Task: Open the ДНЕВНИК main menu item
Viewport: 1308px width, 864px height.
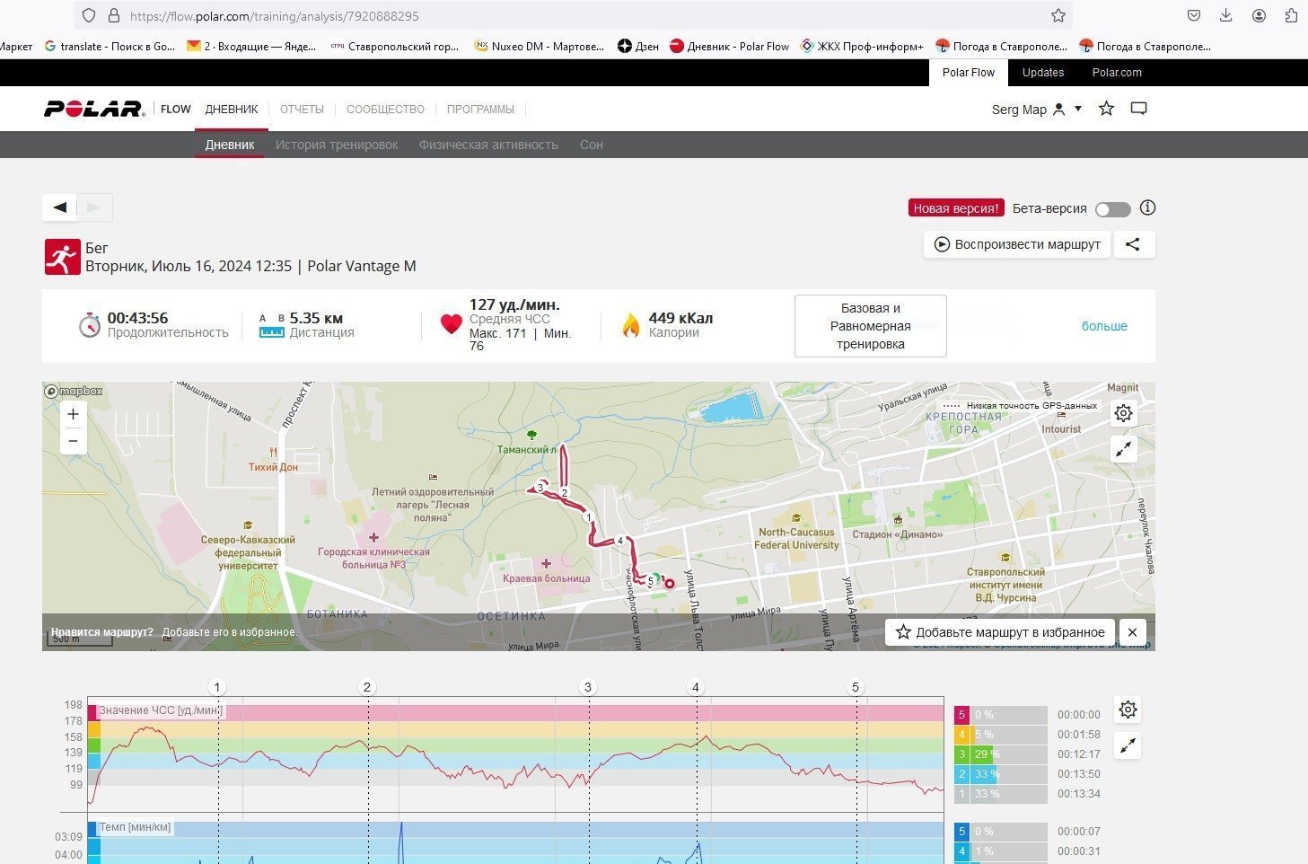Action: click(232, 110)
